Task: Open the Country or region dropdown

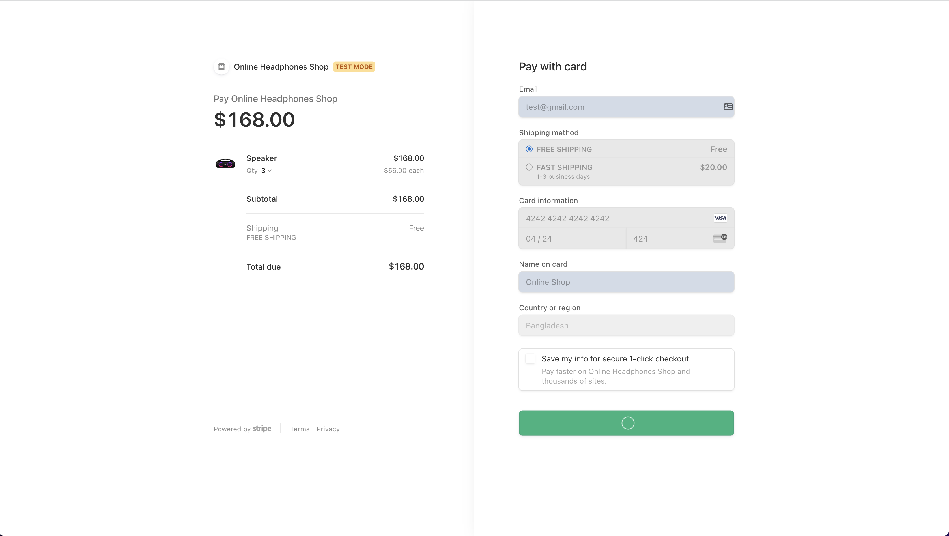Action: point(626,326)
